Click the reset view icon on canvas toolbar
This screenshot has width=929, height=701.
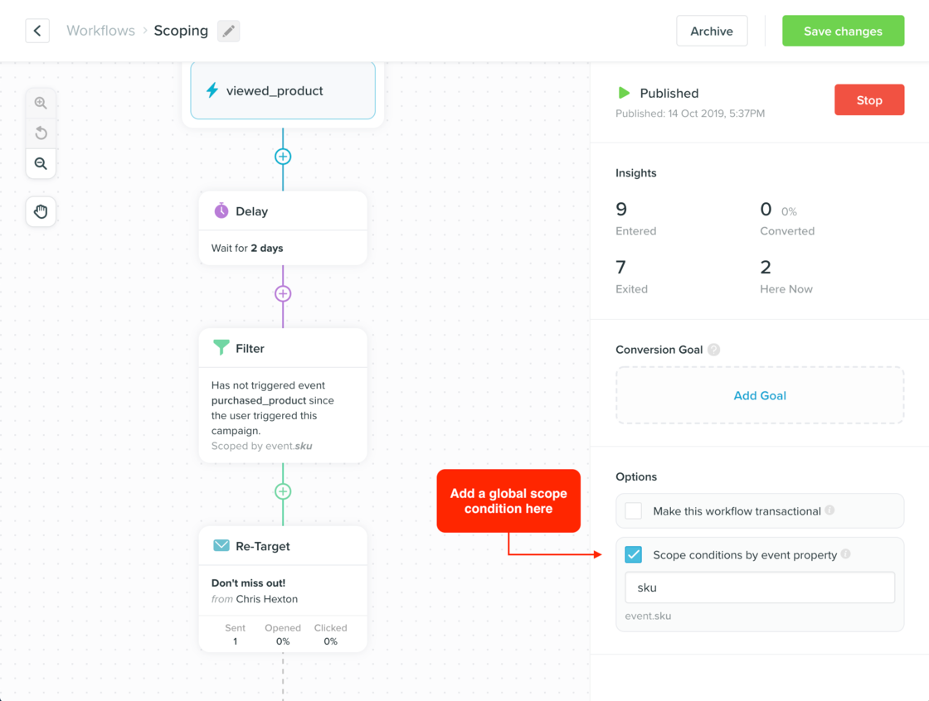tap(41, 133)
